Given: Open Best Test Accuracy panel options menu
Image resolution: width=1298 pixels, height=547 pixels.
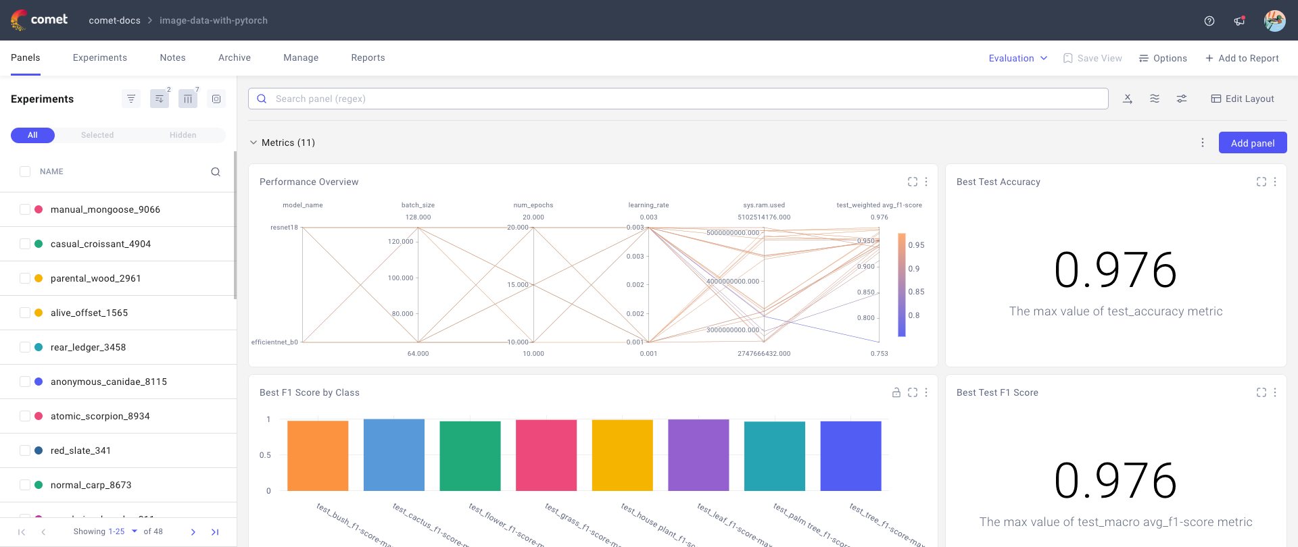Looking at the screenshot, I should [1275, 182].
